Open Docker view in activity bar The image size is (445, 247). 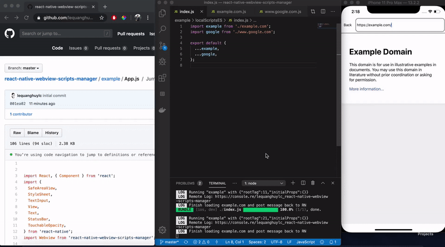pos(162,110)
